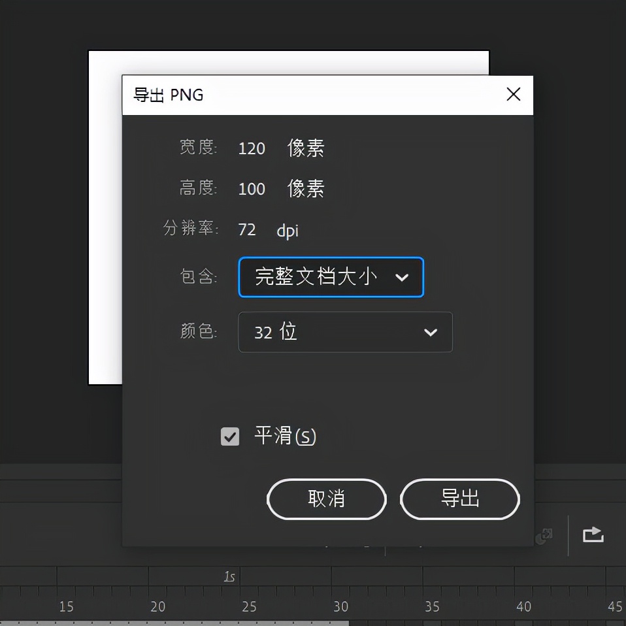Click the chevron arrow beside 完整文档大小
Screen dimensions: 626x626
(403, 277)
